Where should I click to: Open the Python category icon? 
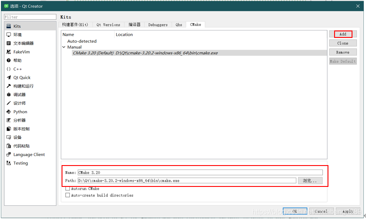coord(9,112)
